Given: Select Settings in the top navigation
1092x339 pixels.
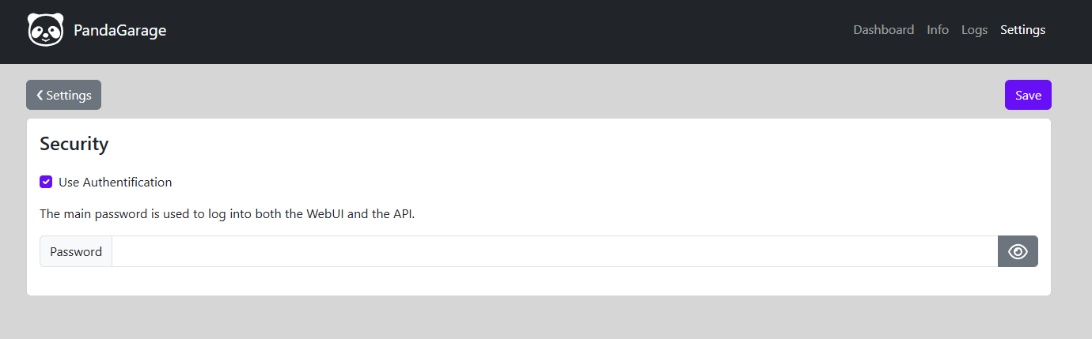Looking at the screenshot, I should click(x=1022, y=30).
